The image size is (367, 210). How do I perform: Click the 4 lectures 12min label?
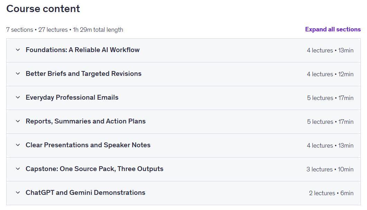330,74
